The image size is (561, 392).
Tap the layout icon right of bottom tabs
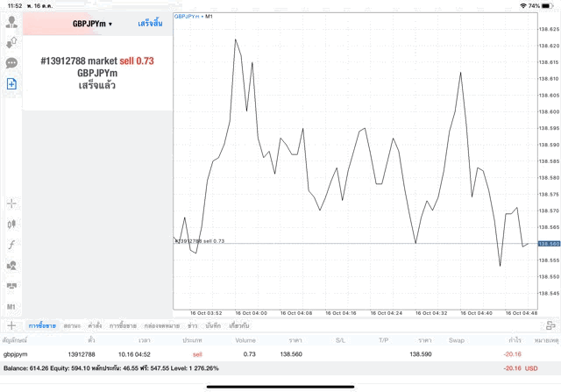pyautogui.click(x=550, y=325)
